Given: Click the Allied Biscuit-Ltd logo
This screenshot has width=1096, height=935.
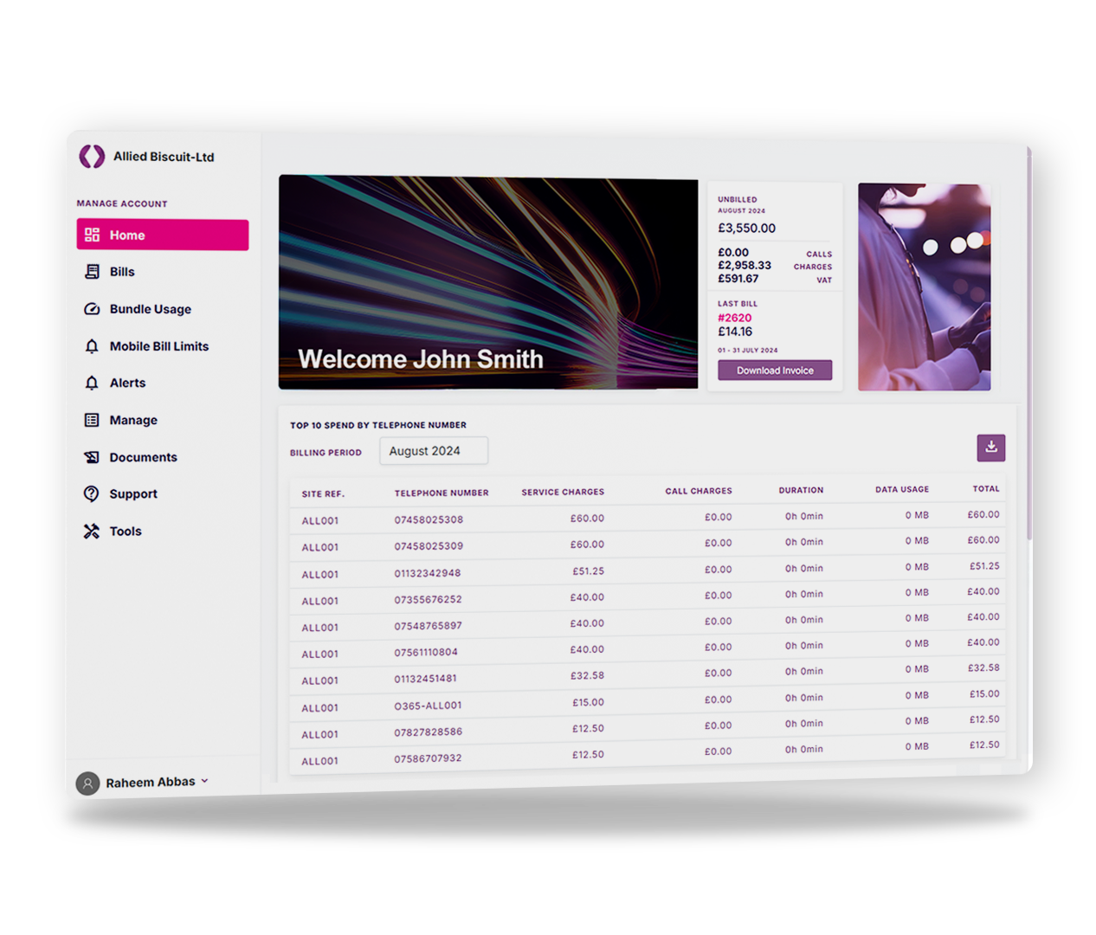Looking at the screenshot, I should [x=92, y=156].
